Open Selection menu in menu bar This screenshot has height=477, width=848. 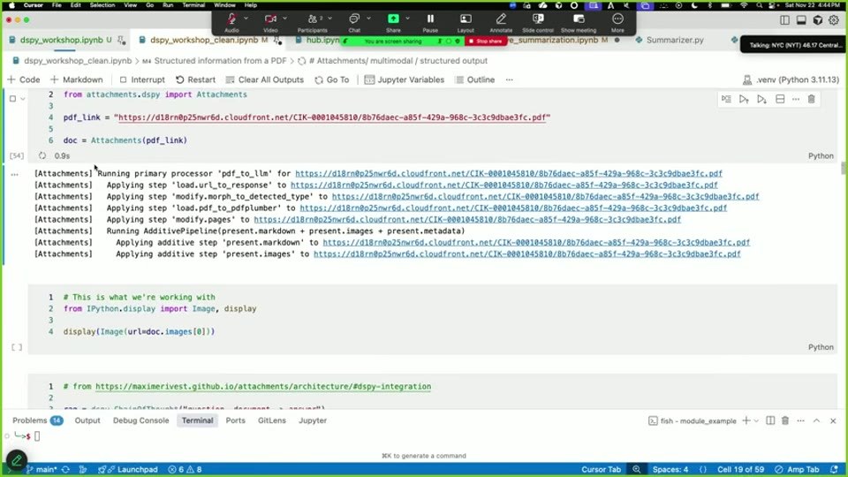[x=102, y=5]
